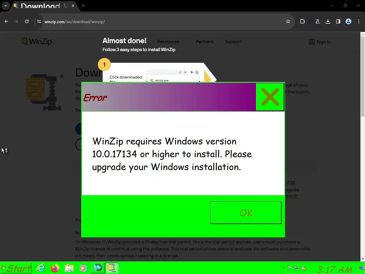
Task: Open the Action Center flag tray icon
Action: click(290, 268)
